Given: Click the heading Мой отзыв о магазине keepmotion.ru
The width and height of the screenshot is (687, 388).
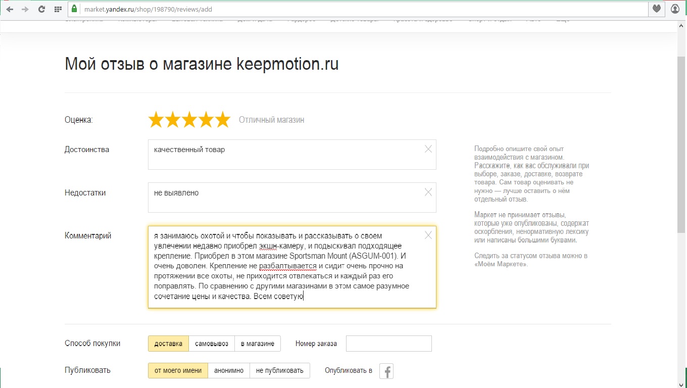Looking at the screenshot, I should click(202, 64).
